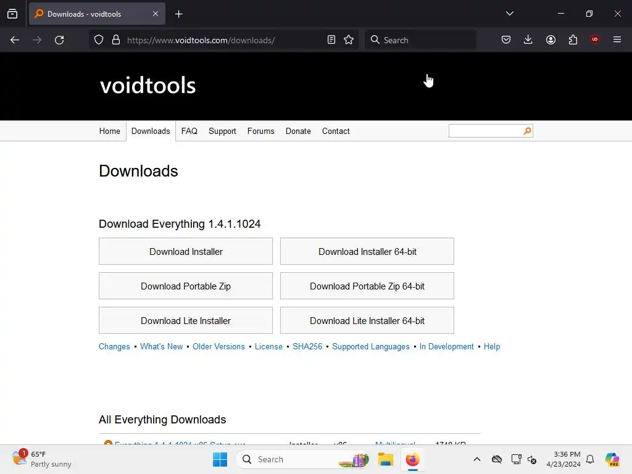Open the extensions puzzle icon
This screenshot has height=474, width=632.
point(573,40)
